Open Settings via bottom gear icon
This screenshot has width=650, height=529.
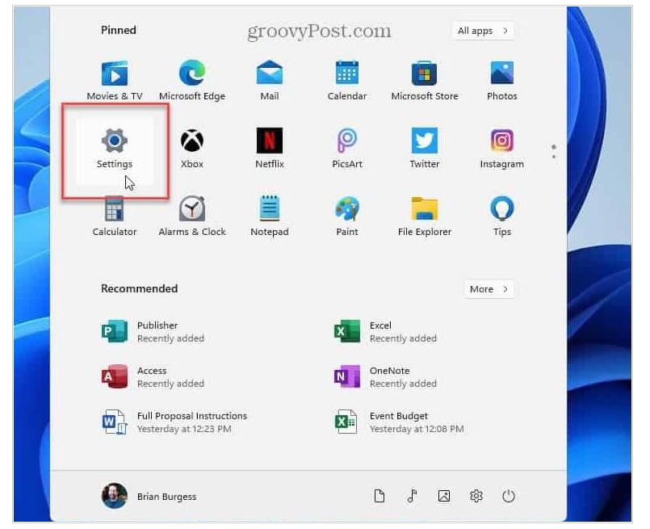[x=476, y=496]
